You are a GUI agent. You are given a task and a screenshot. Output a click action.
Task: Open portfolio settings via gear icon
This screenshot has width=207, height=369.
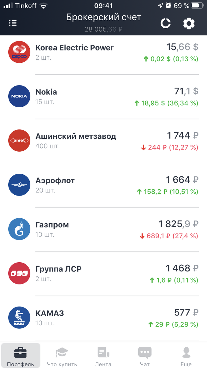point(189,23)
